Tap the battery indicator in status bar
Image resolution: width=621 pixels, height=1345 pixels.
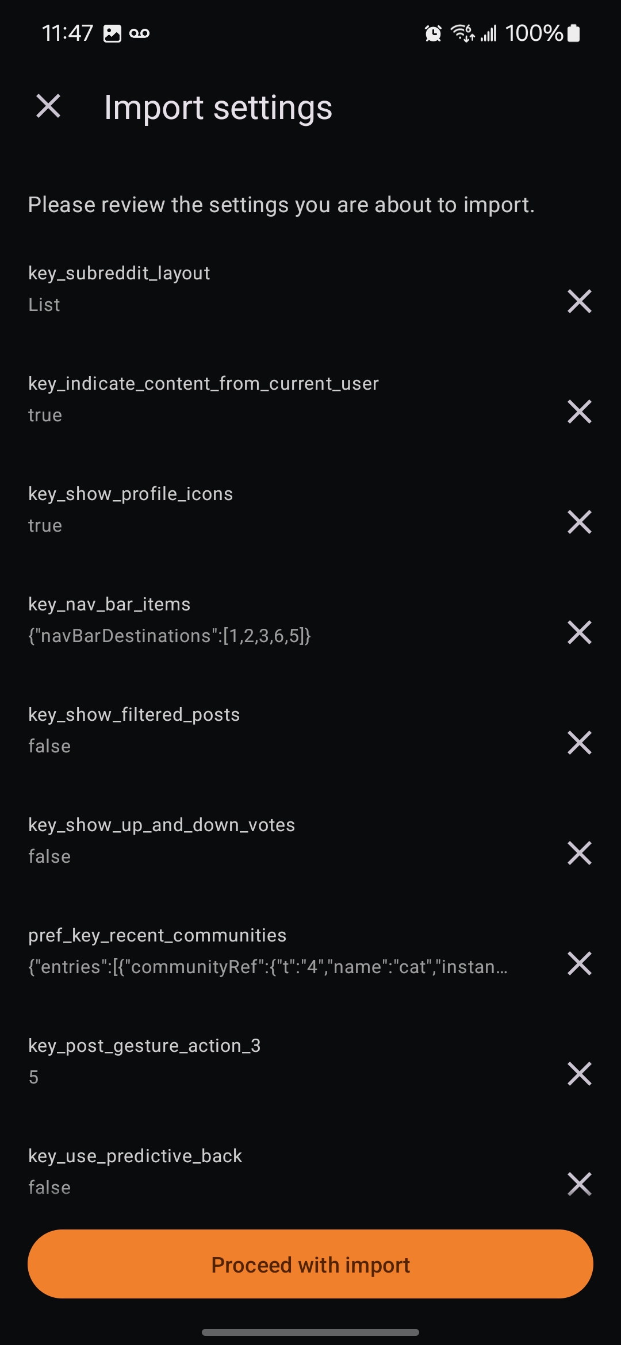[x=573, y=33]
